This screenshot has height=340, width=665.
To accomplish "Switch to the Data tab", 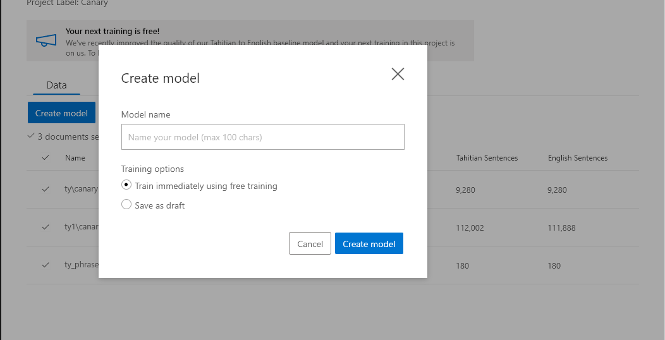I will point(56,85).
